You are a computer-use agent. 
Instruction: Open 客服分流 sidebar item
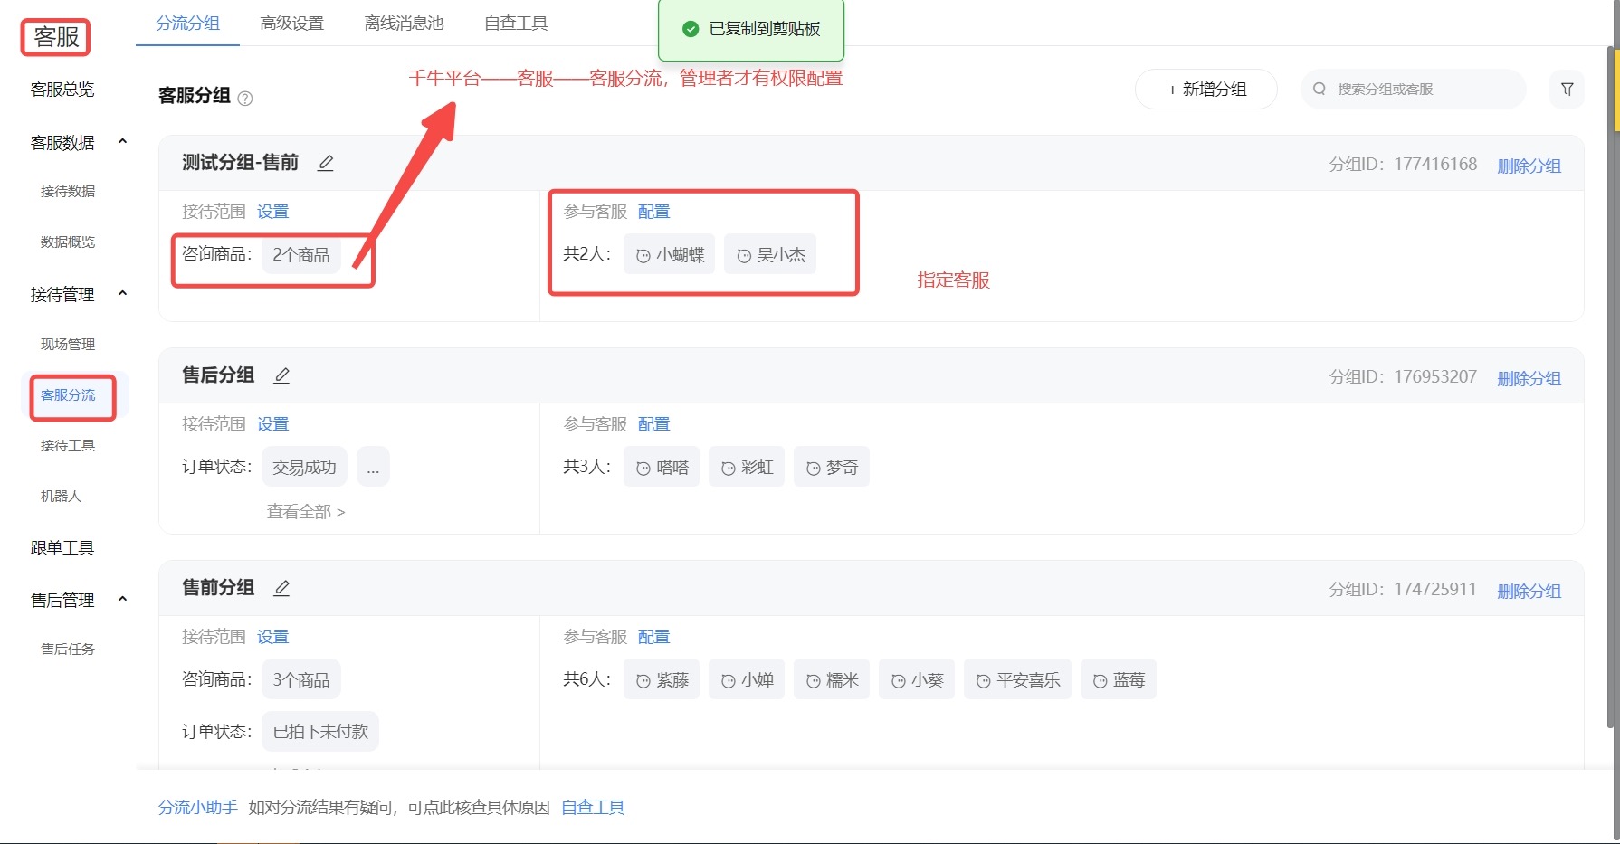click(x=68, y=395)
